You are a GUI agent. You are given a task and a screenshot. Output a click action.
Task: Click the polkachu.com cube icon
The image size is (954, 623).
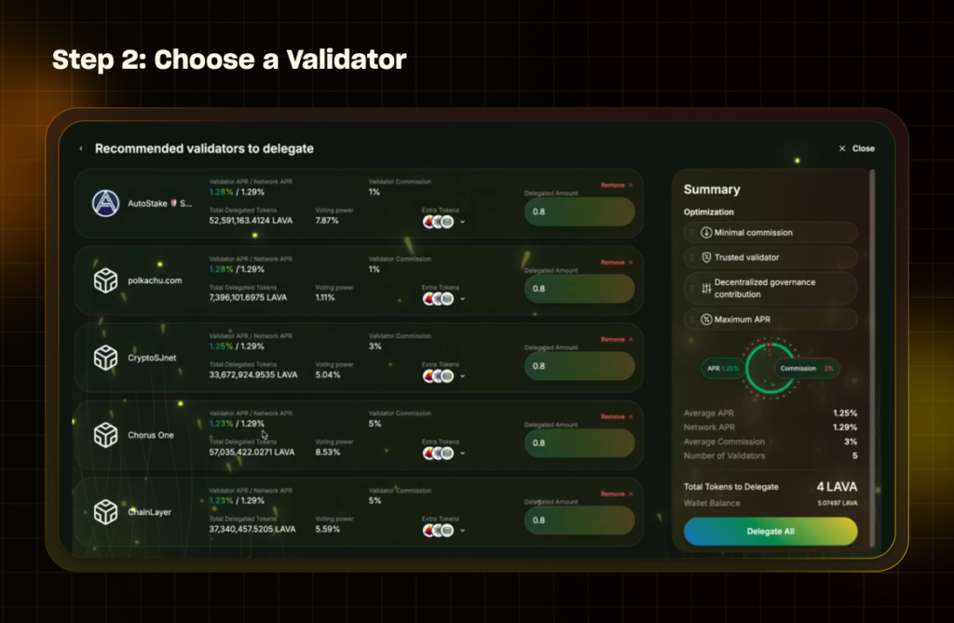point(105,280)
